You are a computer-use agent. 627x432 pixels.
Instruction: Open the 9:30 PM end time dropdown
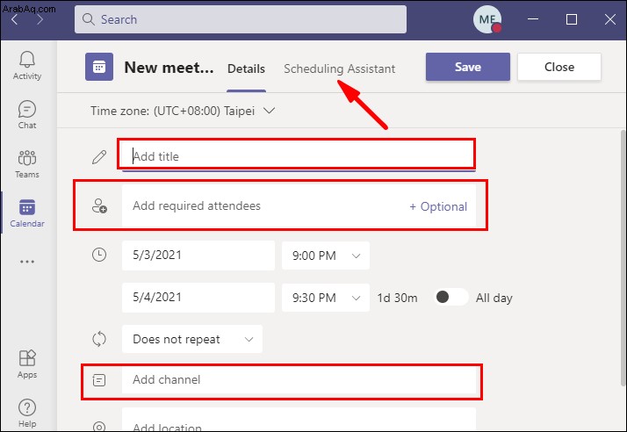coord(326,298)
